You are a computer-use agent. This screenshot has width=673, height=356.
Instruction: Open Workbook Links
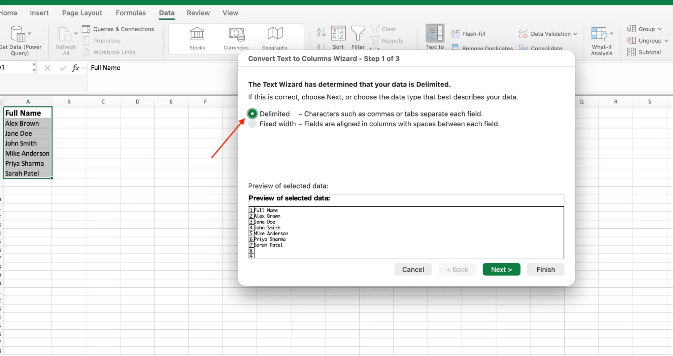point(109,52)
